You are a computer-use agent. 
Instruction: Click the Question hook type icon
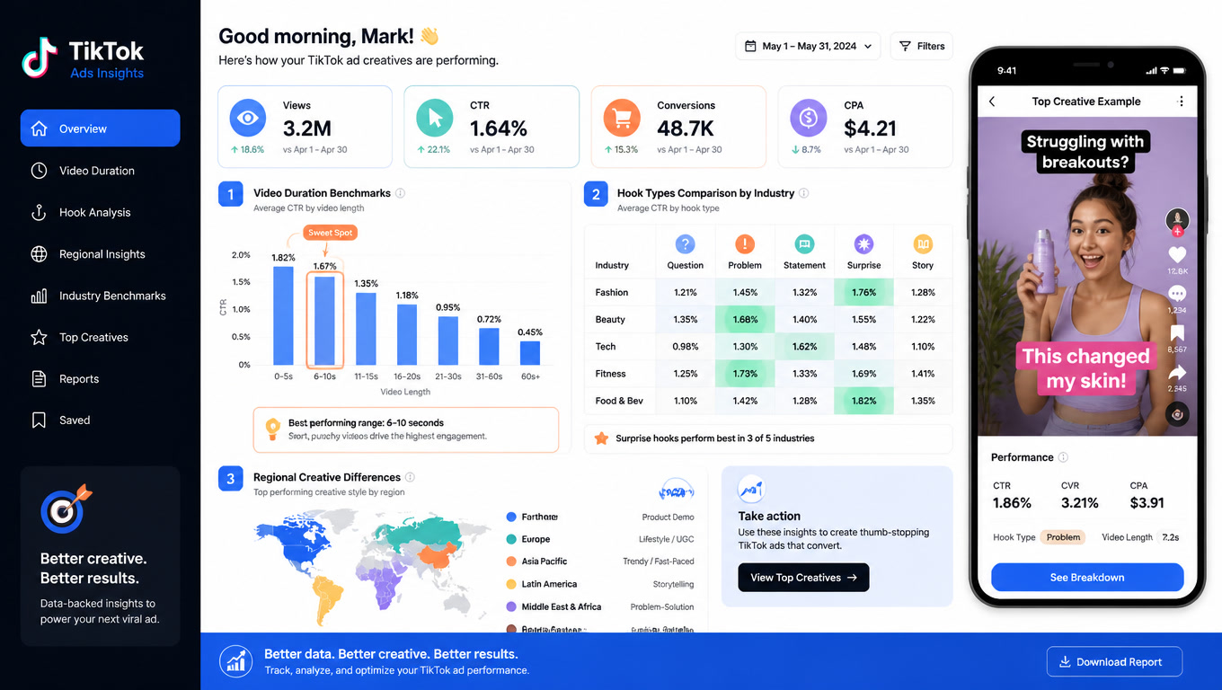coord(685,243)
